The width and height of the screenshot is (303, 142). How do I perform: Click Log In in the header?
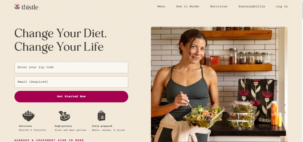pyautogui.click(x=282, y=6)
